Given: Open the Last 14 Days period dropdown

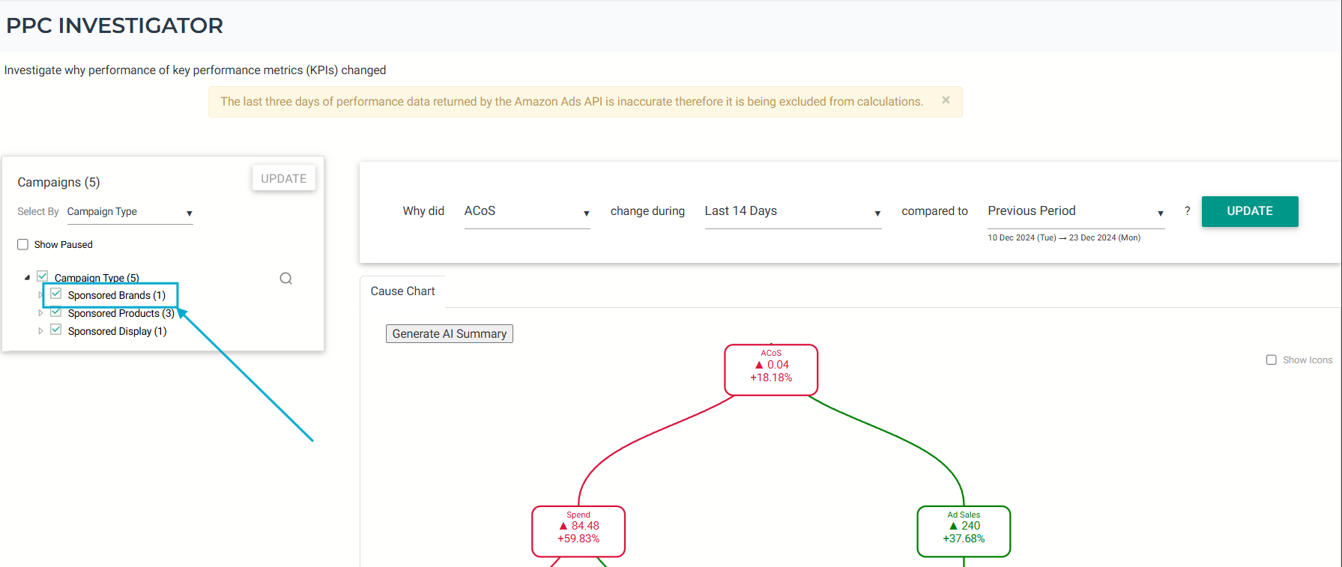Looking at the screenshot, I should point(793,212).
